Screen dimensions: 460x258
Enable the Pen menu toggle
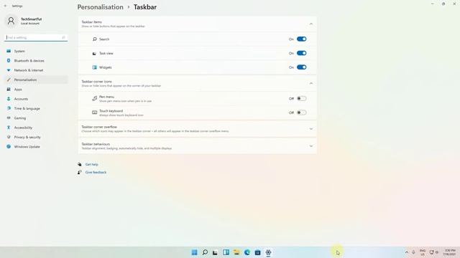point(301,99)
